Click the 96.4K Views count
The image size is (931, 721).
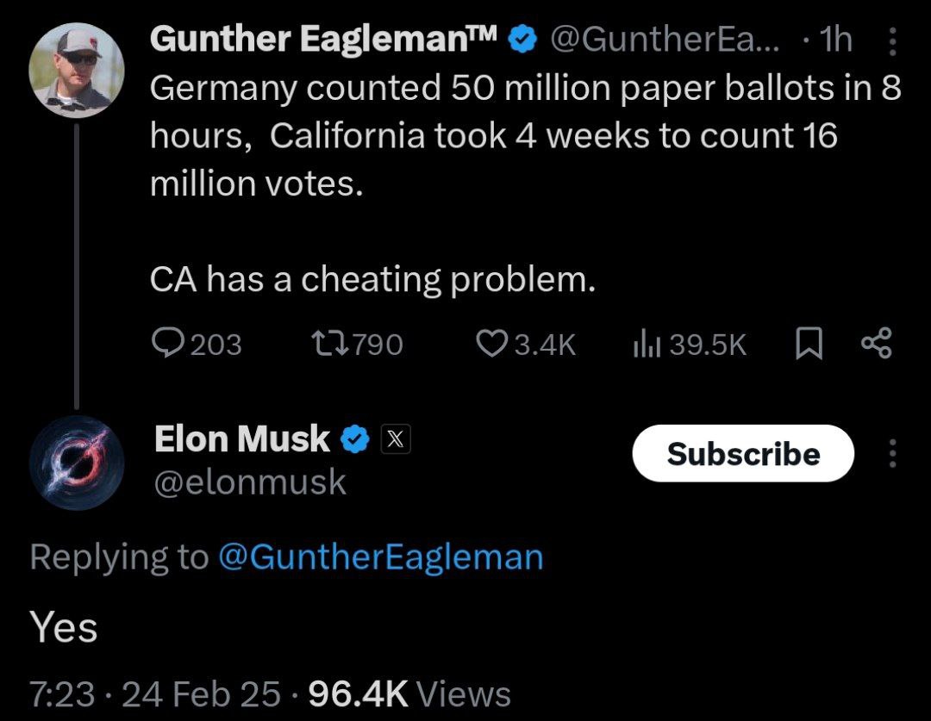(409, 693)
